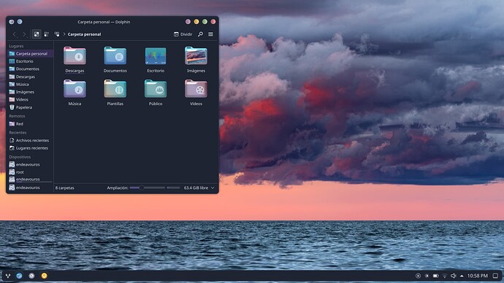Switch to compact view mode in toolbar

coord(46,34)
